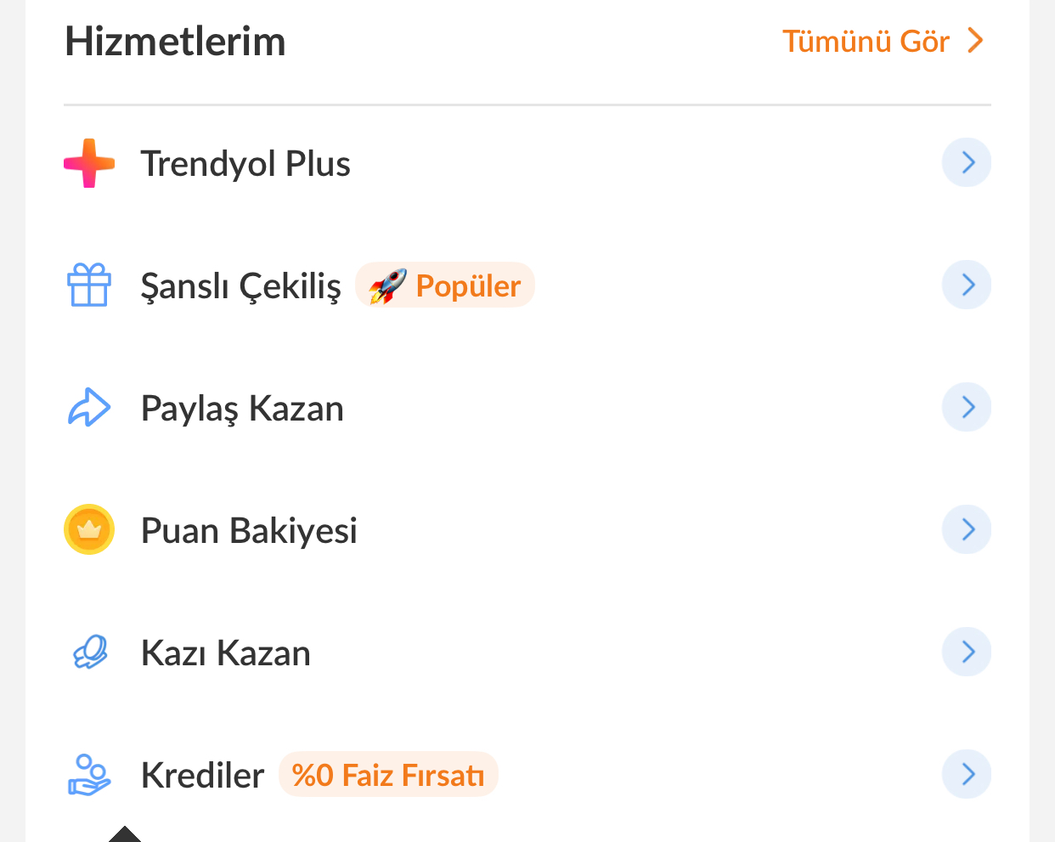Choose the Puan Bakiyesi label
The image size is (1055, 842).
[x=249, y=530]
